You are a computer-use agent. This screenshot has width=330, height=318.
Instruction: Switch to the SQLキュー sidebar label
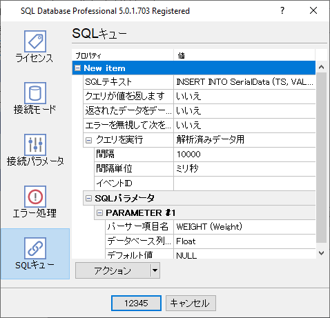click(35, 265)
